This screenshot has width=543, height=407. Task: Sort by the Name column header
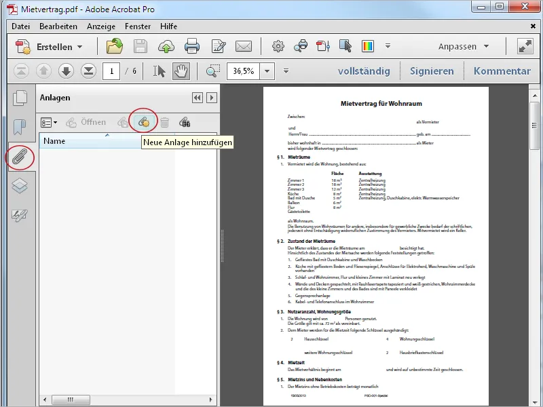[x=107, y=141]
